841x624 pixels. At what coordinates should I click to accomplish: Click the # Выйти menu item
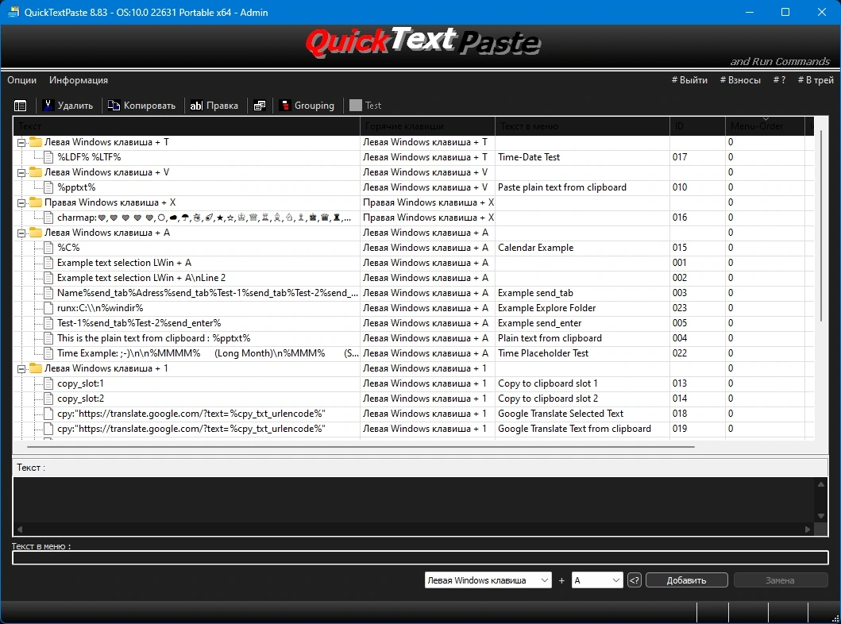[689, 80]
